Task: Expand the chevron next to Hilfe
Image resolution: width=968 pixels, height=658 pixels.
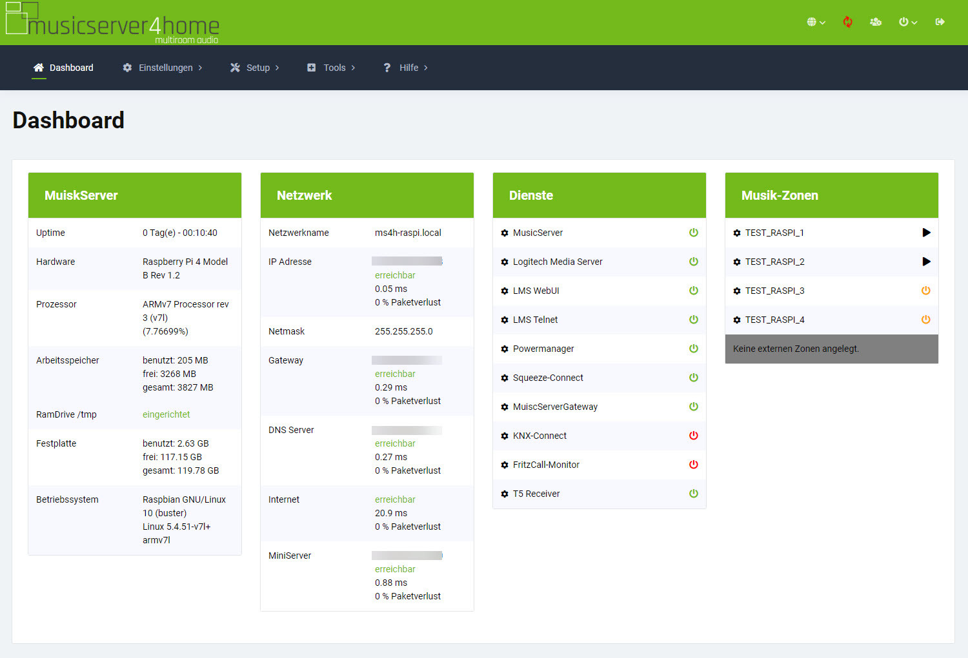Action: point(425,68)
